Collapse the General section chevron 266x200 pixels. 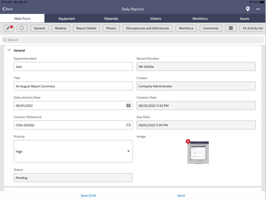pyautogui.click(x=9, y=50)
